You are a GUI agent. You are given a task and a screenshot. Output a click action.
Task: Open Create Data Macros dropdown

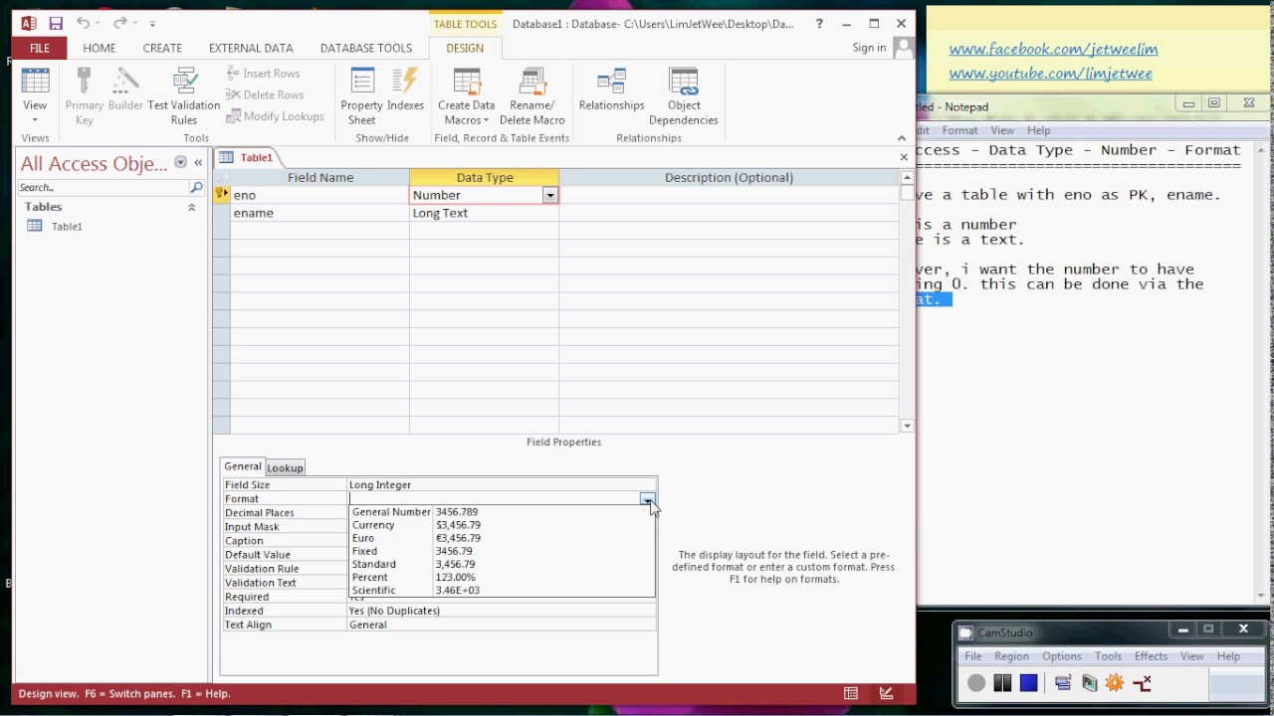[466, 96]
